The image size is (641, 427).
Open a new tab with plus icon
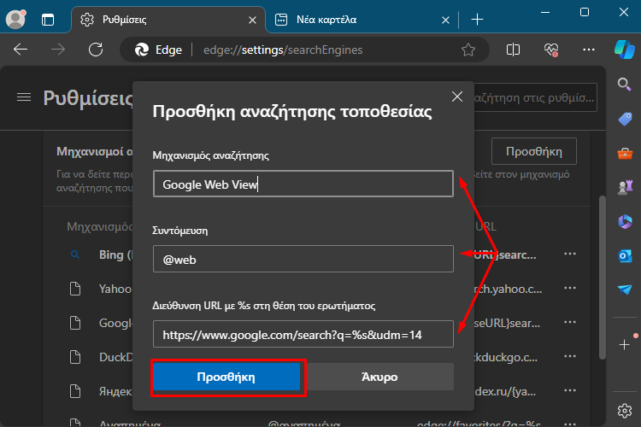click(477, 19)
